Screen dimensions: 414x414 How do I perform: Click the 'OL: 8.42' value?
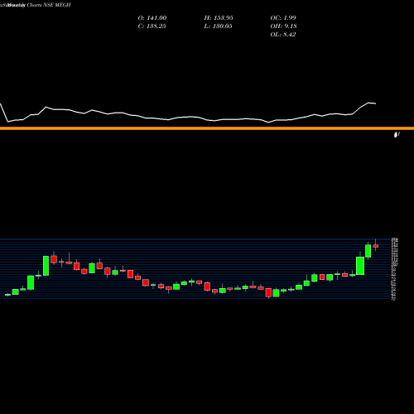pos(283,35)
